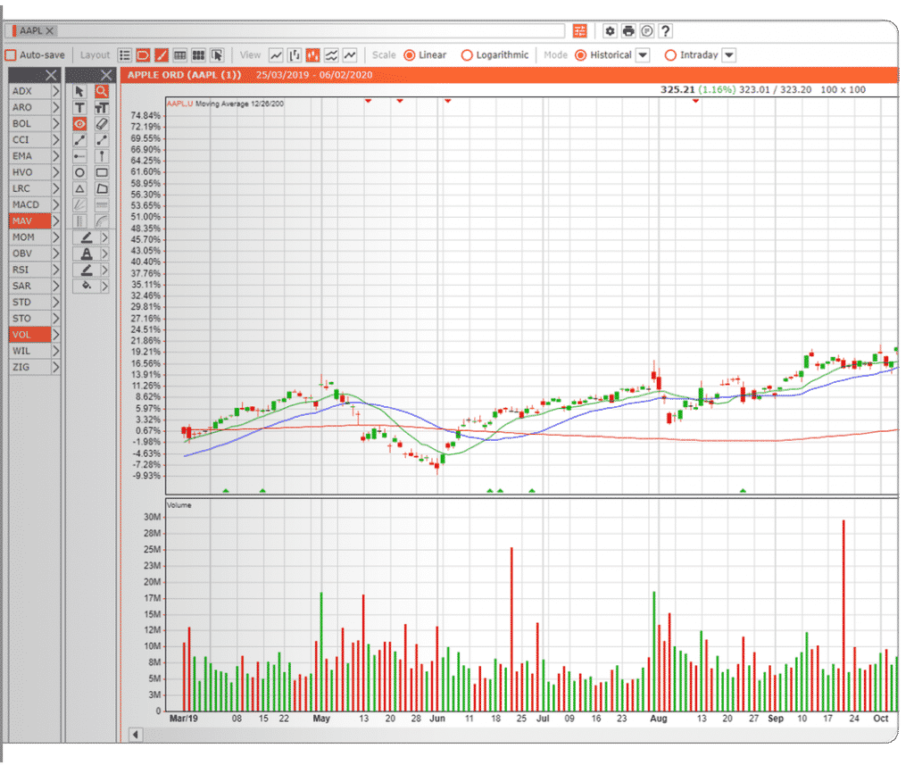Switch to bar OHLC chart view

point(295,55)
